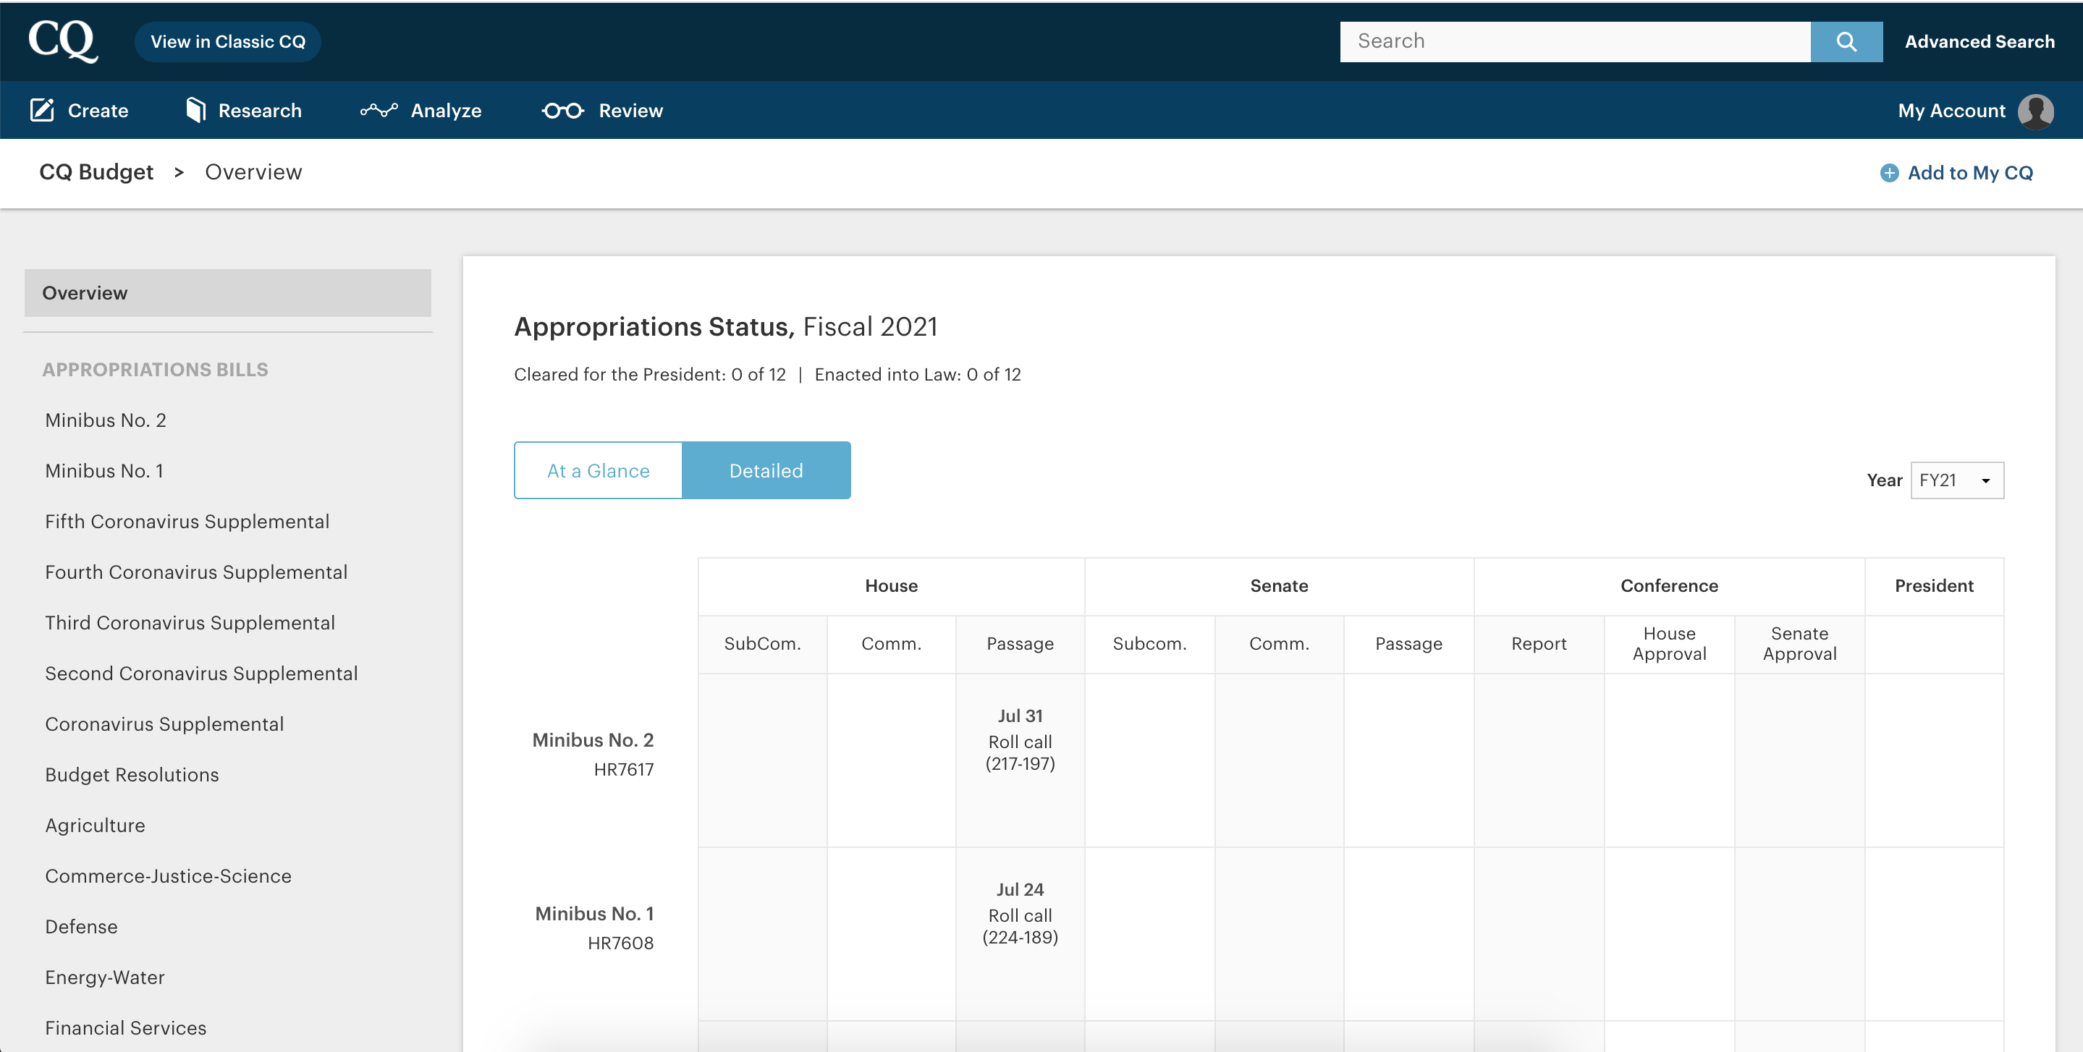Open the Review menu
The height and width of the screenshot is (1052, 2083).
[x=602, y=110]
